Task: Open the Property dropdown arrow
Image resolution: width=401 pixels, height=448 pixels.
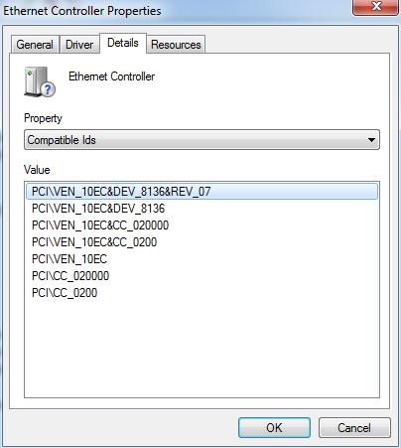Action: (371, 140)
